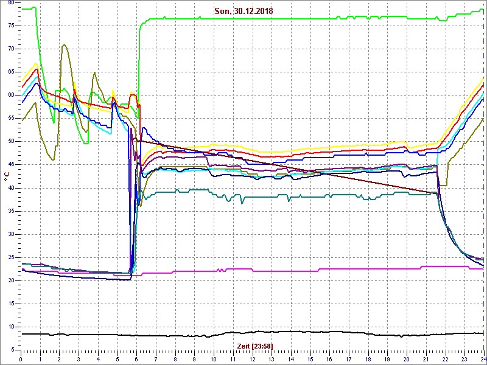Click hour label '1' on time axis

coord(40,359)
